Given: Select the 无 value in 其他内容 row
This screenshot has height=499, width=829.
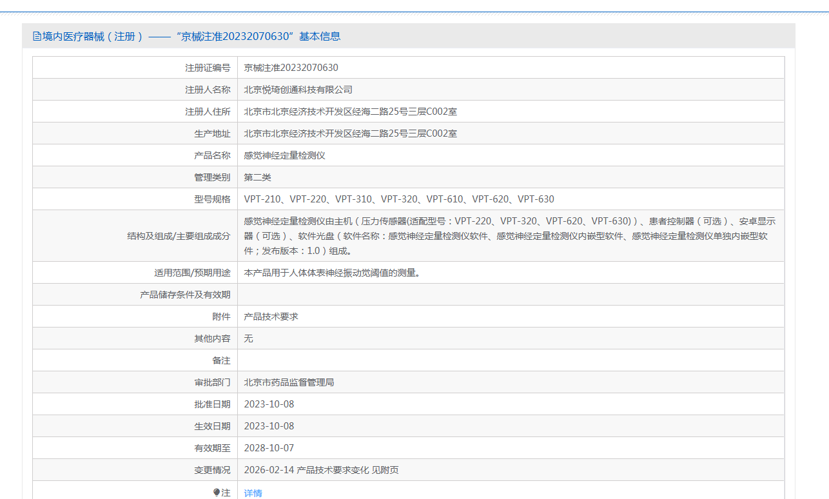Looking at the screenshot, I should (x=249, y=338).
